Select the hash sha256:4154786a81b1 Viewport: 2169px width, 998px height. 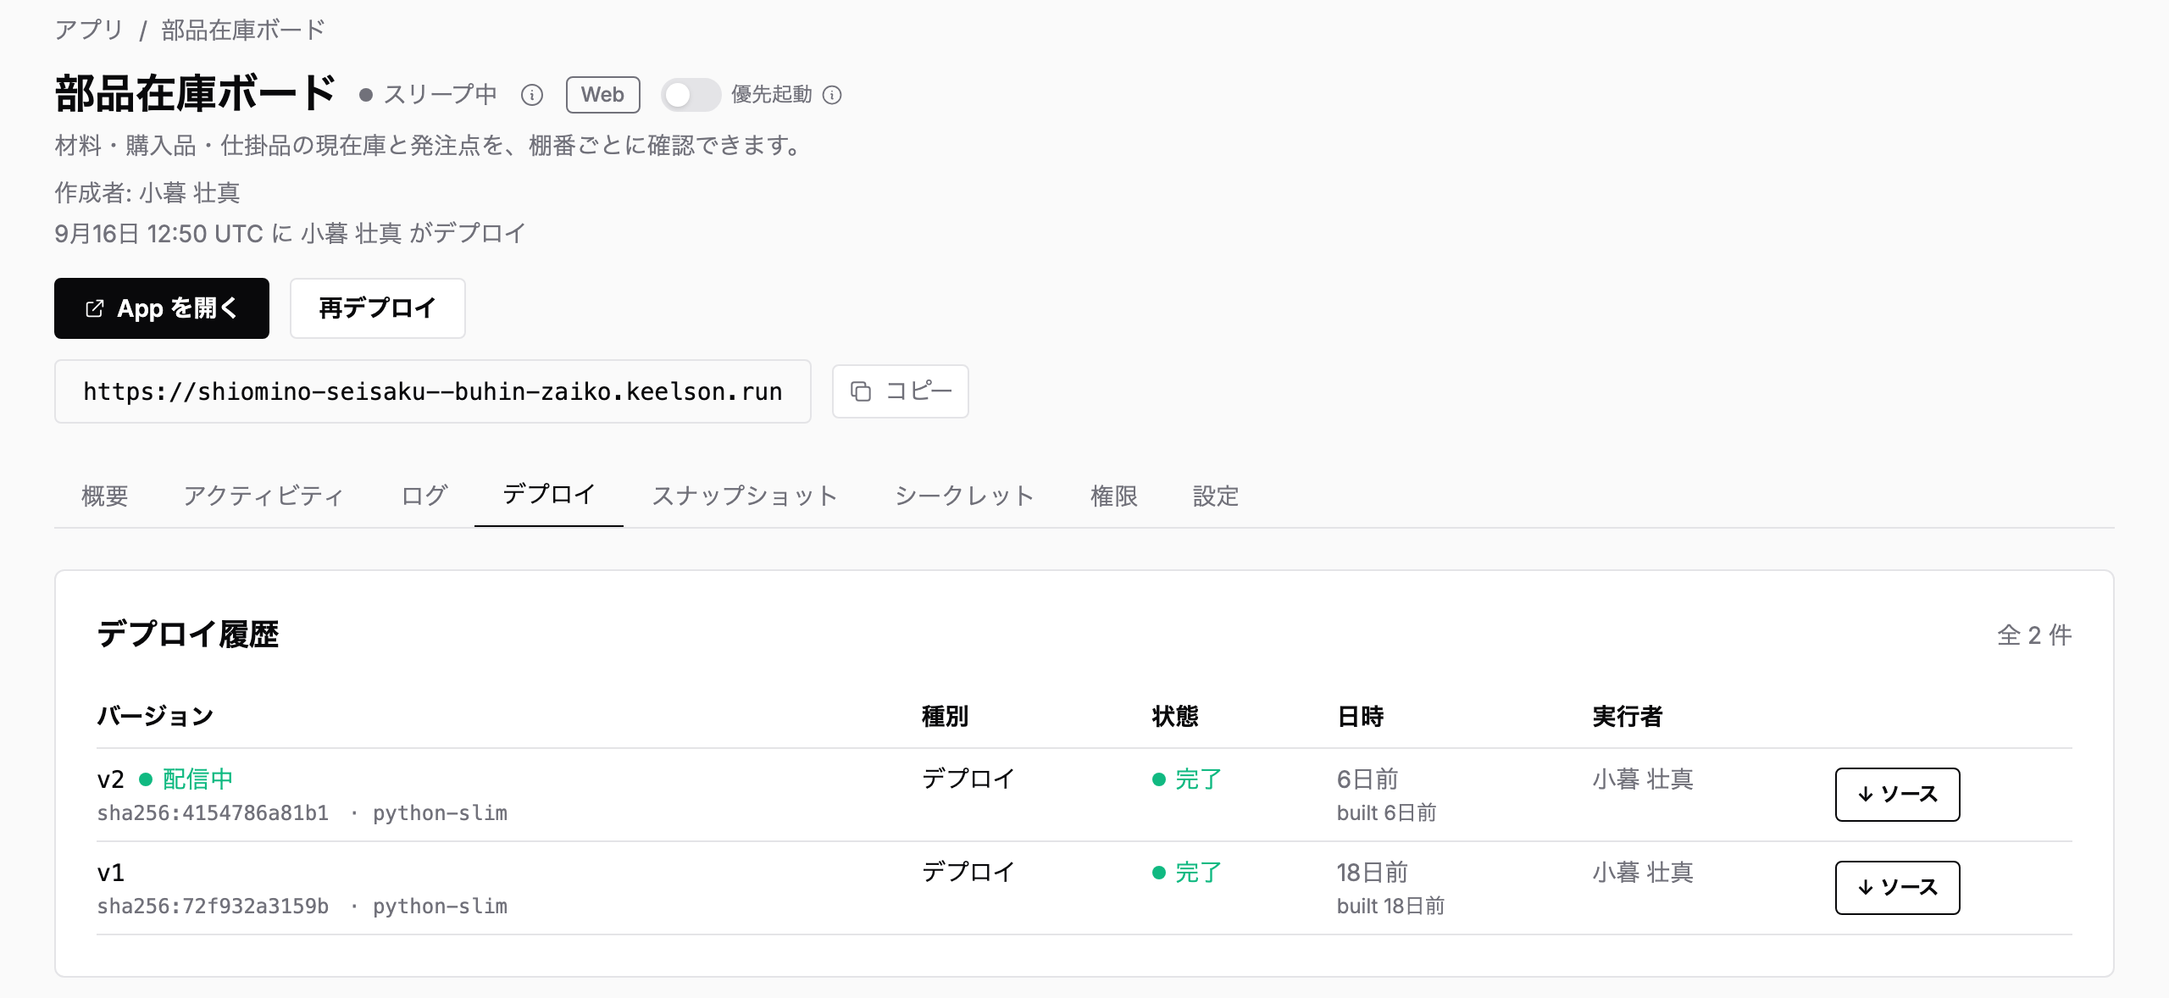(x=213, y=813)
